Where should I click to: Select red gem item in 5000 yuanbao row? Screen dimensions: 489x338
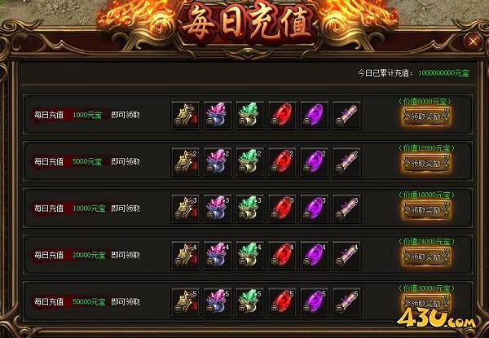pyautogui.click(x=282, y=162)
